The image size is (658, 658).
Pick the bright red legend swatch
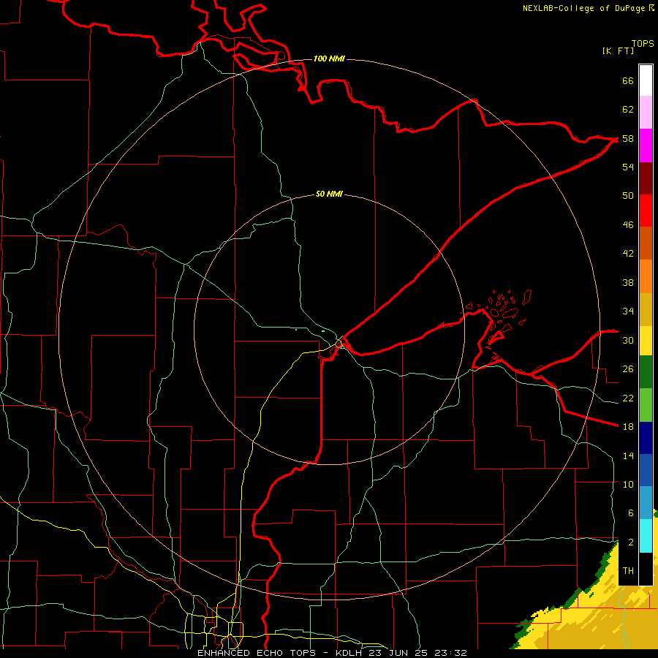click(646, 211)
